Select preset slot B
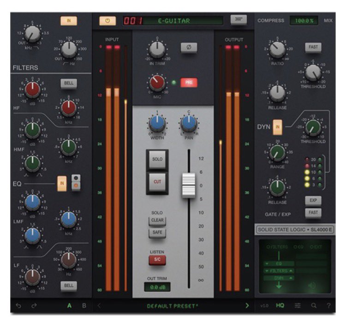346x322 pixels. tap(84, 306)
